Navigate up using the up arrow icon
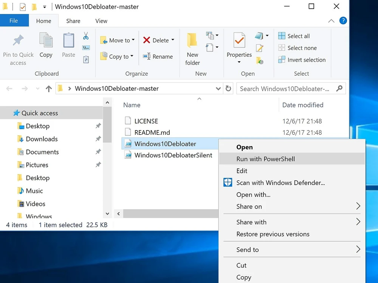378x283 pixels. point(48,89)
